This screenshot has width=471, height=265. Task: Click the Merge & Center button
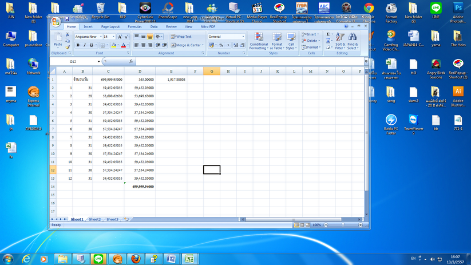coord(187,45)
